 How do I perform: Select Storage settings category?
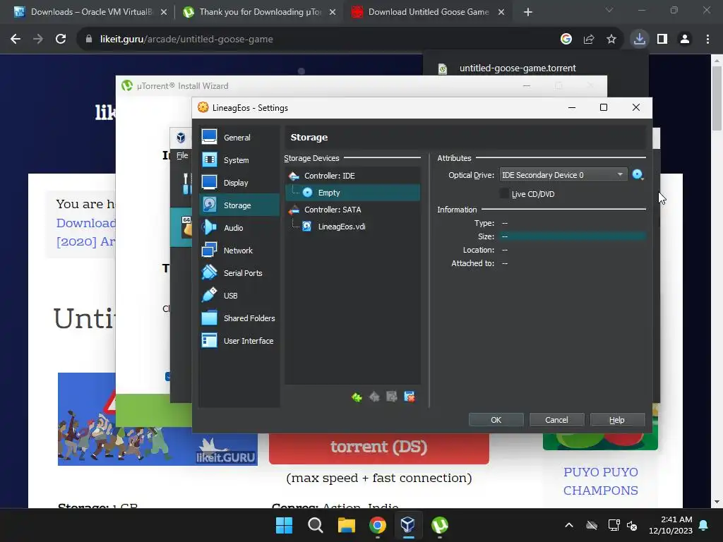(x=239, y=205)
